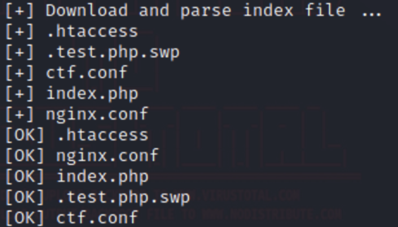
Task: Click the [+] ctf.conf line
Action: coord(67,73)
